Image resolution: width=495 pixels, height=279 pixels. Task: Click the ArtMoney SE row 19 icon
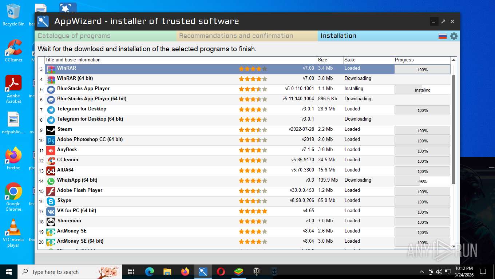(x=51, y=232)
